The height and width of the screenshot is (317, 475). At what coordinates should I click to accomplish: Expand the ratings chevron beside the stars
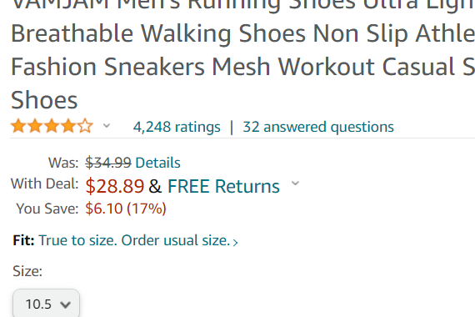[x=107, y=125]
